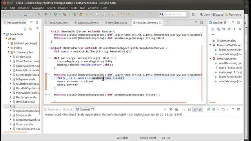Collapse the login method fold marker in editor
Image resolution: width=251 pixels, height=141 pixels.
(x=49, y=74)
